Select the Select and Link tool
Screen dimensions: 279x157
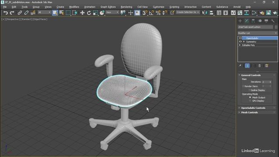[x=20, y=13]
